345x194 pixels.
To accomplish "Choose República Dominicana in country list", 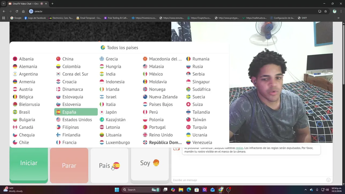I will [x=163, y=142].
